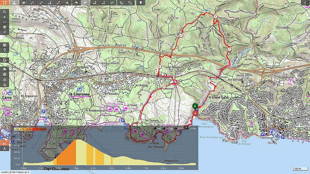Toggle the globe grid overlay

[4, 74]
